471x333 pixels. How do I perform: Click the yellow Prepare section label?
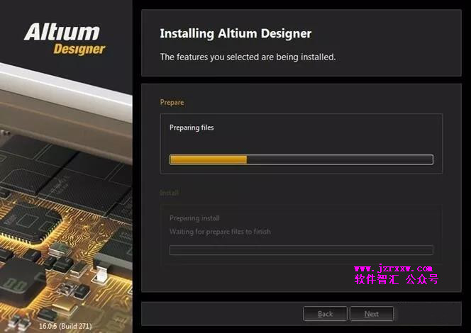click(x=172, y=103)
